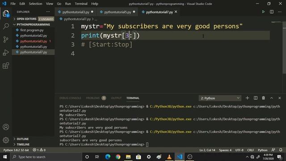Screen dimensions: 286x161
Task: Open the Explorer view in activity bar
Action: point(6,13)
